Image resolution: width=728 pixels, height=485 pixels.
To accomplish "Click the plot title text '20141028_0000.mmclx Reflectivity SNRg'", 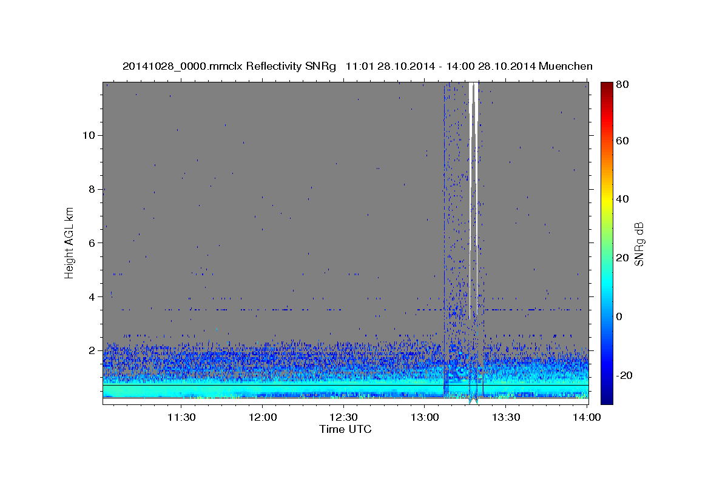I will [x=229, y=67].
